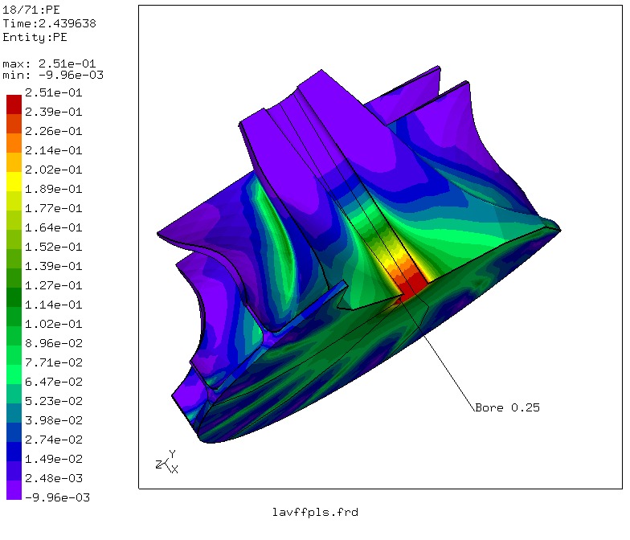Pick the teal legend swatch near 5.23e-02
630x540 pixels.
(14, 392)
